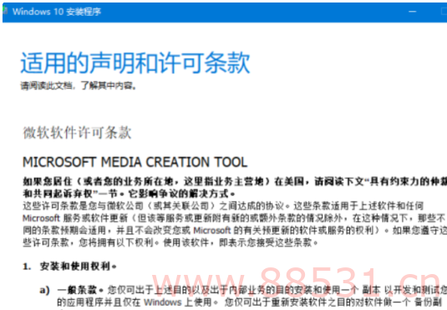447x310 pixels.
Task: Click the line starting '同的条款预期会适用'
Action: (x=235, y=231)
